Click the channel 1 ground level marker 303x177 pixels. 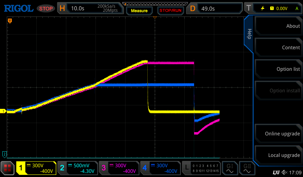[4, 111]
